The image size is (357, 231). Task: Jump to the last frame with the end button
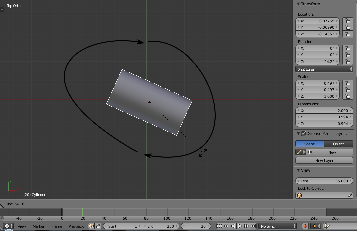[x=253, y=226]
